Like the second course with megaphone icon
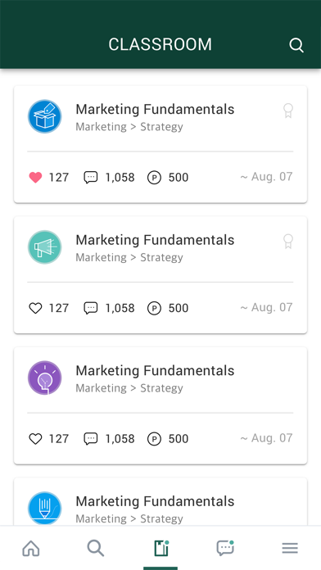This screenshot has height=570, width=321. (x=35, y=308)
